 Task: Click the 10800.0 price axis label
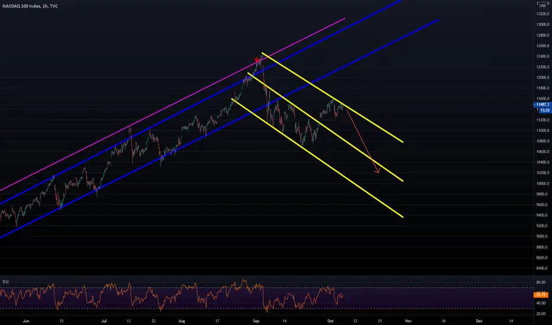click(x=543, y=141)
